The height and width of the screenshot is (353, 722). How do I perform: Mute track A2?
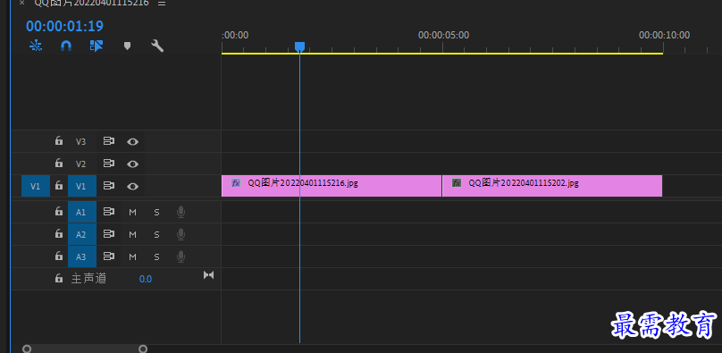(132, 235)
